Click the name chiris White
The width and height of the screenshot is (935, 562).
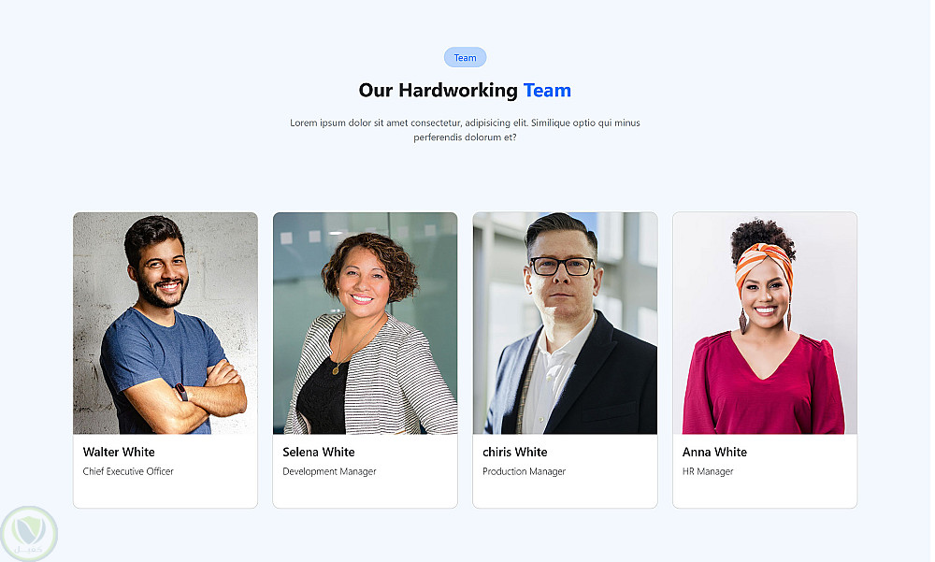pyautogui.click(x=514, y=452)
